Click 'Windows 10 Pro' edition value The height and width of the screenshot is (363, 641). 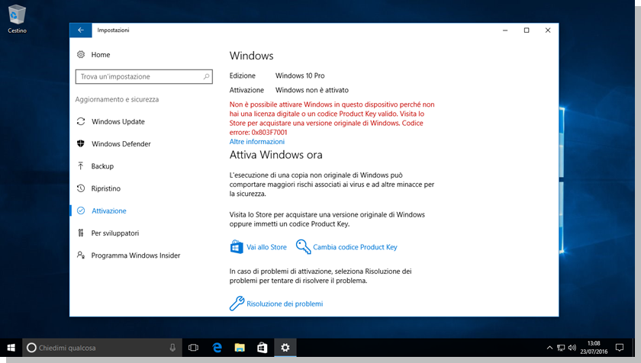click(300, 75)
